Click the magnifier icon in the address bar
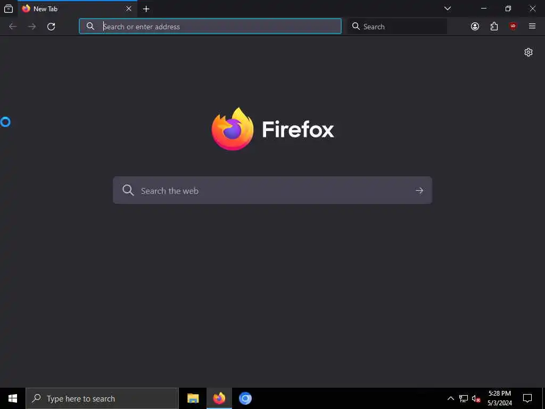This screenshot has width=545, height=409. (90, 26)
